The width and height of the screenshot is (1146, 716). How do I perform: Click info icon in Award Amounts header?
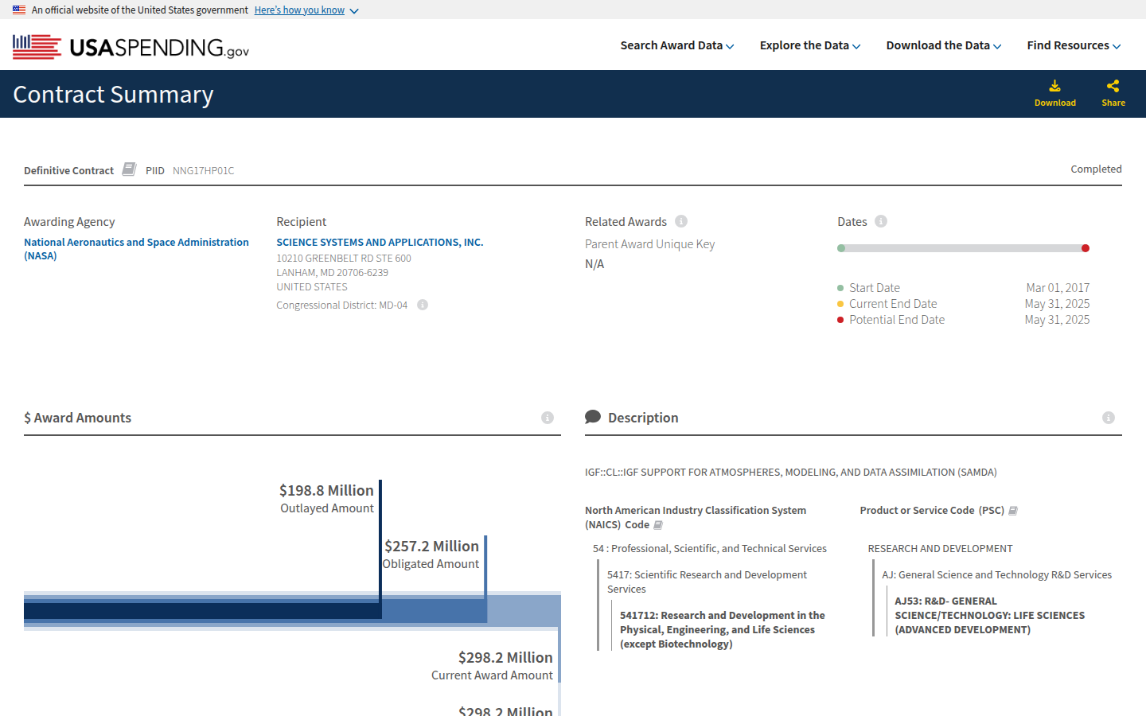(x=548, y=418)
